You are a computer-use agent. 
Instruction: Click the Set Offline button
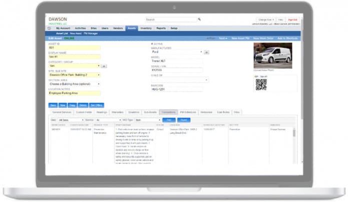pos(96,105)
